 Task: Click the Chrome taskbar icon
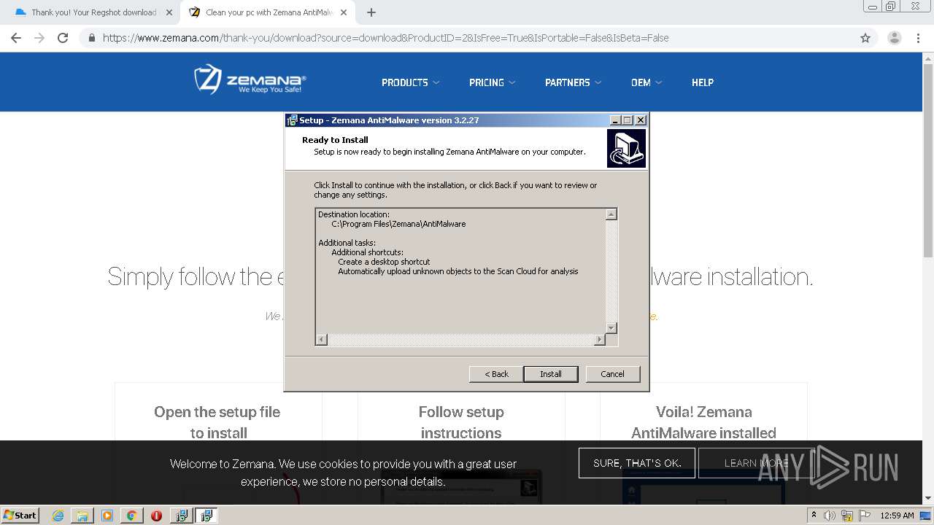coord(131,516)
